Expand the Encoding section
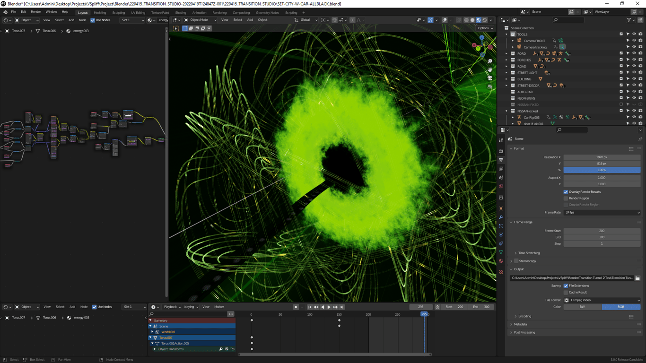Viewport: 646px width, 363px height. pyautogui.click(x=524, y=316)
